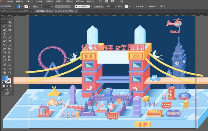Switch to the 小房子.ai document tab

click(14, 11)
